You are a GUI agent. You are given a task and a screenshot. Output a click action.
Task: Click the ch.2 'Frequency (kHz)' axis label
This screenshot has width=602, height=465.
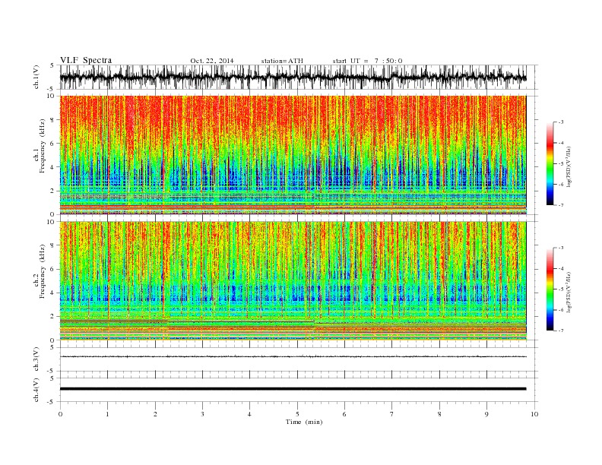tap(43, 270)
